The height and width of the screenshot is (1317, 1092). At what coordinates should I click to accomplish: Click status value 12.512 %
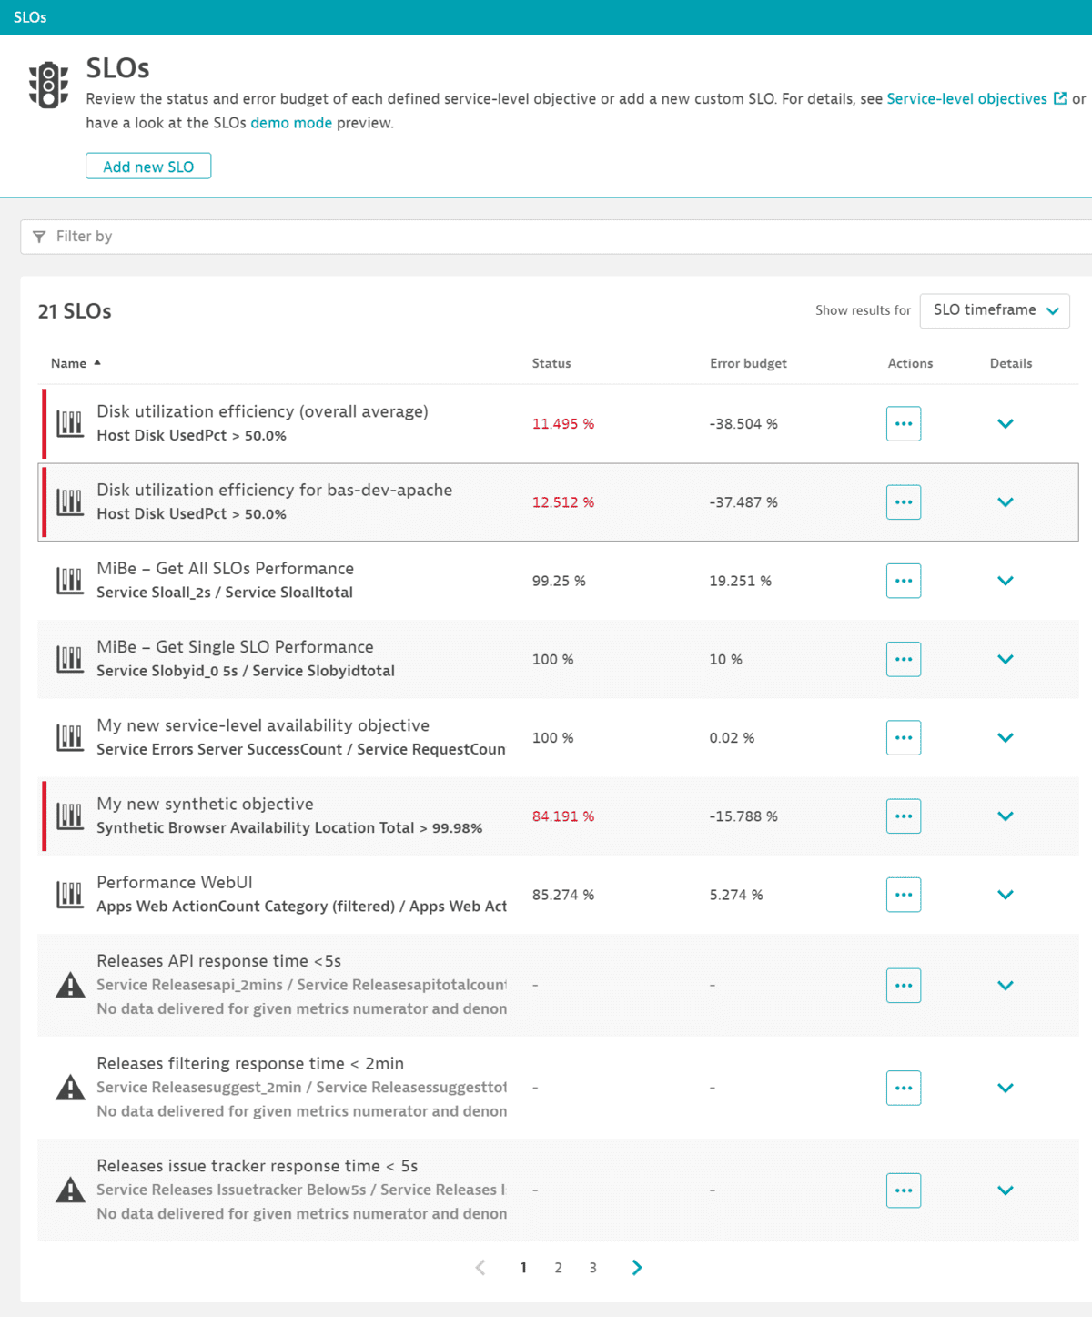pos(563,502)
